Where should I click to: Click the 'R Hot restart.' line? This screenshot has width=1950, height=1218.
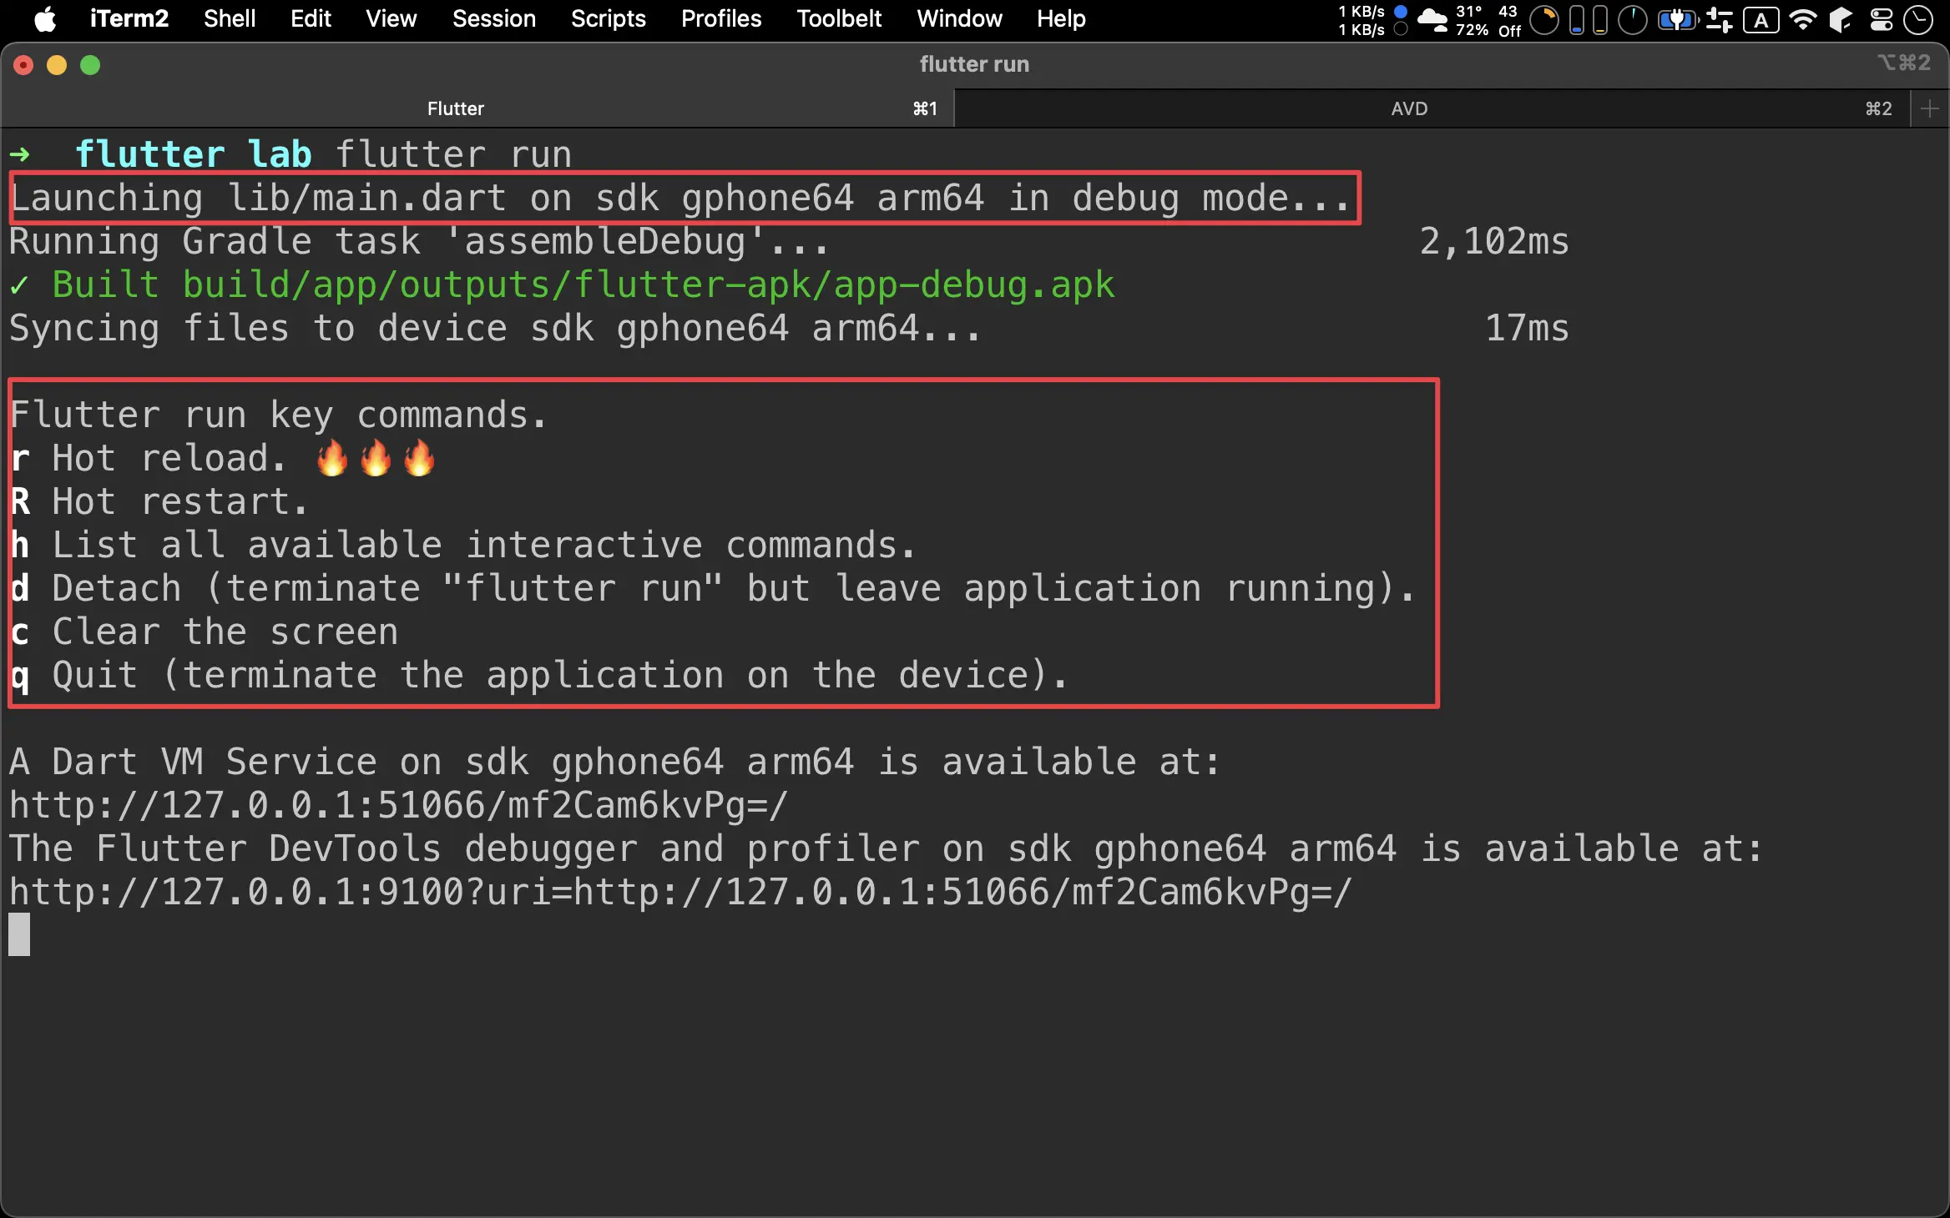(x=159, y=502)
